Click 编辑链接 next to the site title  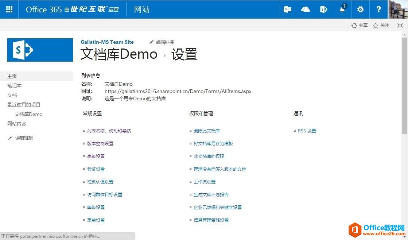[x=165, y=42]
